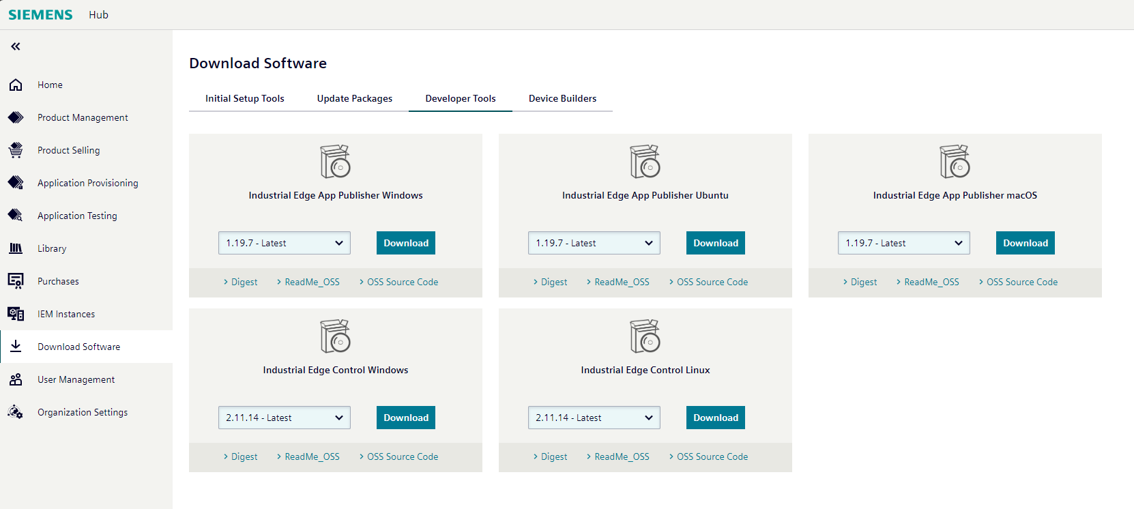Select the Developer Tools tab
Screen dimensions: 1134x509
461,98
